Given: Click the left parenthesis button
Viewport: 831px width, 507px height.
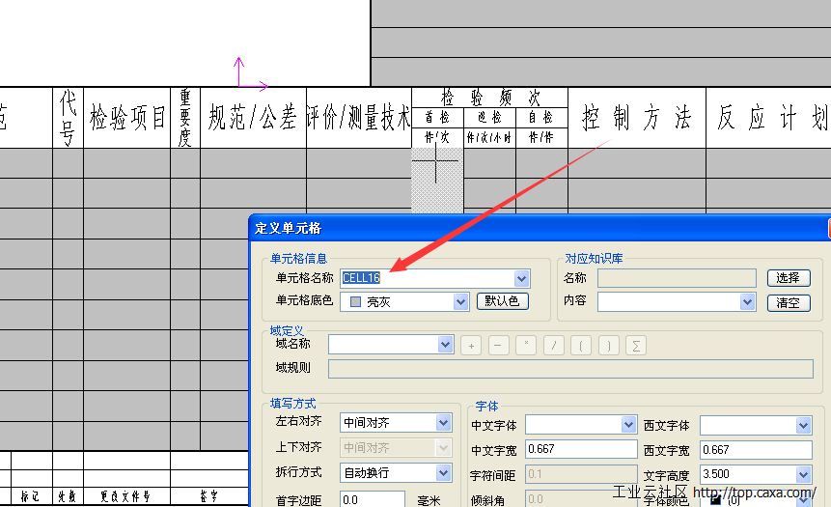Looking at the screenshot, I should click(581, 346).
